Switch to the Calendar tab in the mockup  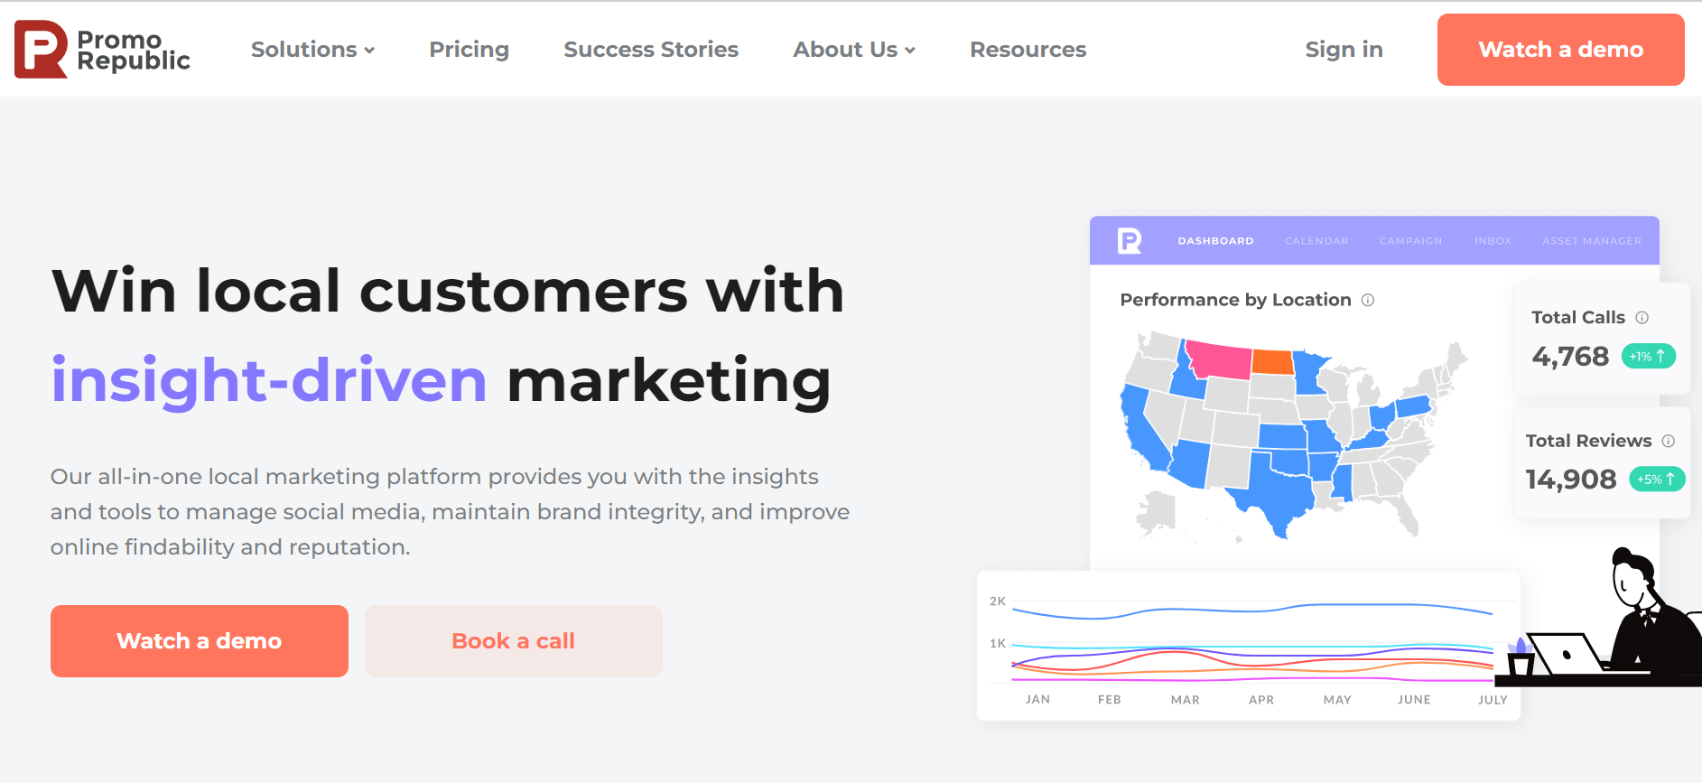(1316, 240)
